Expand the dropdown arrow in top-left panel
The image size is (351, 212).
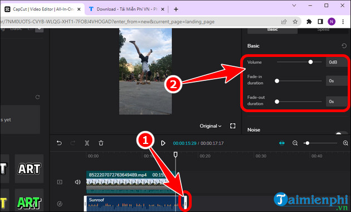click(x=39, y=29)
